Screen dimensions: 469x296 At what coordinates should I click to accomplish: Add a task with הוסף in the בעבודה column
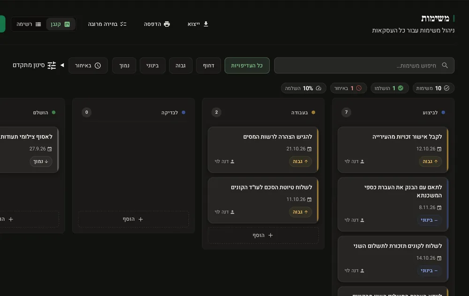pyautogui.click(x=263, y=235)
